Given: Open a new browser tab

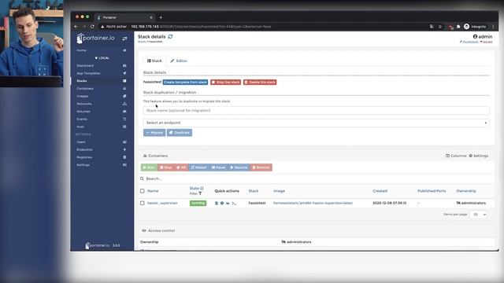Looking at the screenshot, I should pyautogui.click(x=161, y=17).
